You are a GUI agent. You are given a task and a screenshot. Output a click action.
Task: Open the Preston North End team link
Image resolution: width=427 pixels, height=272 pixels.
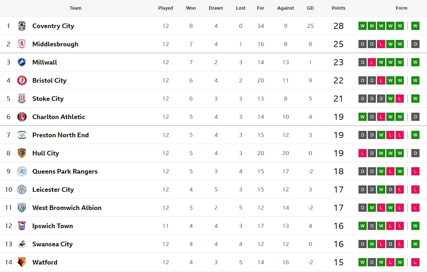tap(60, 135)
